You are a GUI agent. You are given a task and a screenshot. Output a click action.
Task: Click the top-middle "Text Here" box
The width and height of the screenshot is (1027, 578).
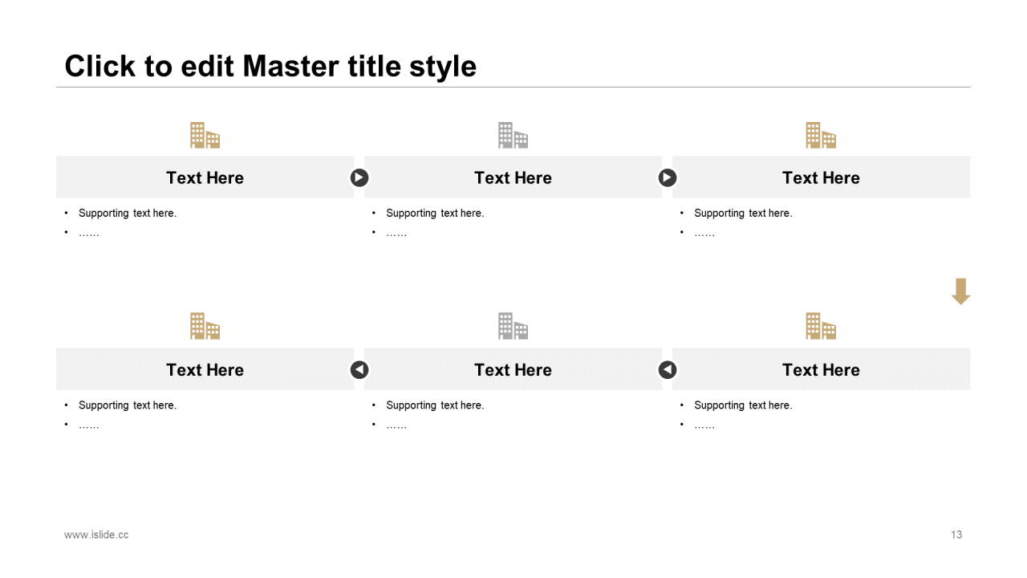(x=513, y=177)
